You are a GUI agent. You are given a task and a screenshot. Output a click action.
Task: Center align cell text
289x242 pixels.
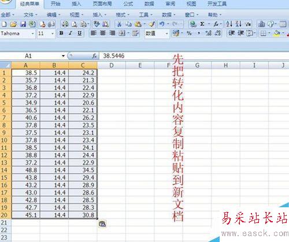pos(103,34)
